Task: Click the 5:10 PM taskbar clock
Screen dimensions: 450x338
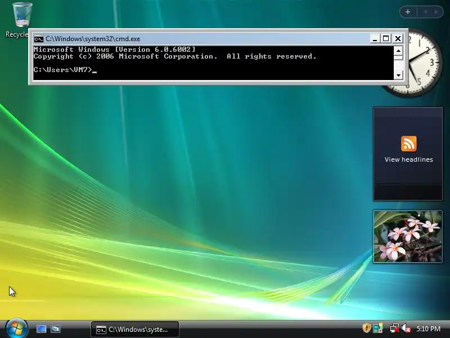Action: (428, 328)
